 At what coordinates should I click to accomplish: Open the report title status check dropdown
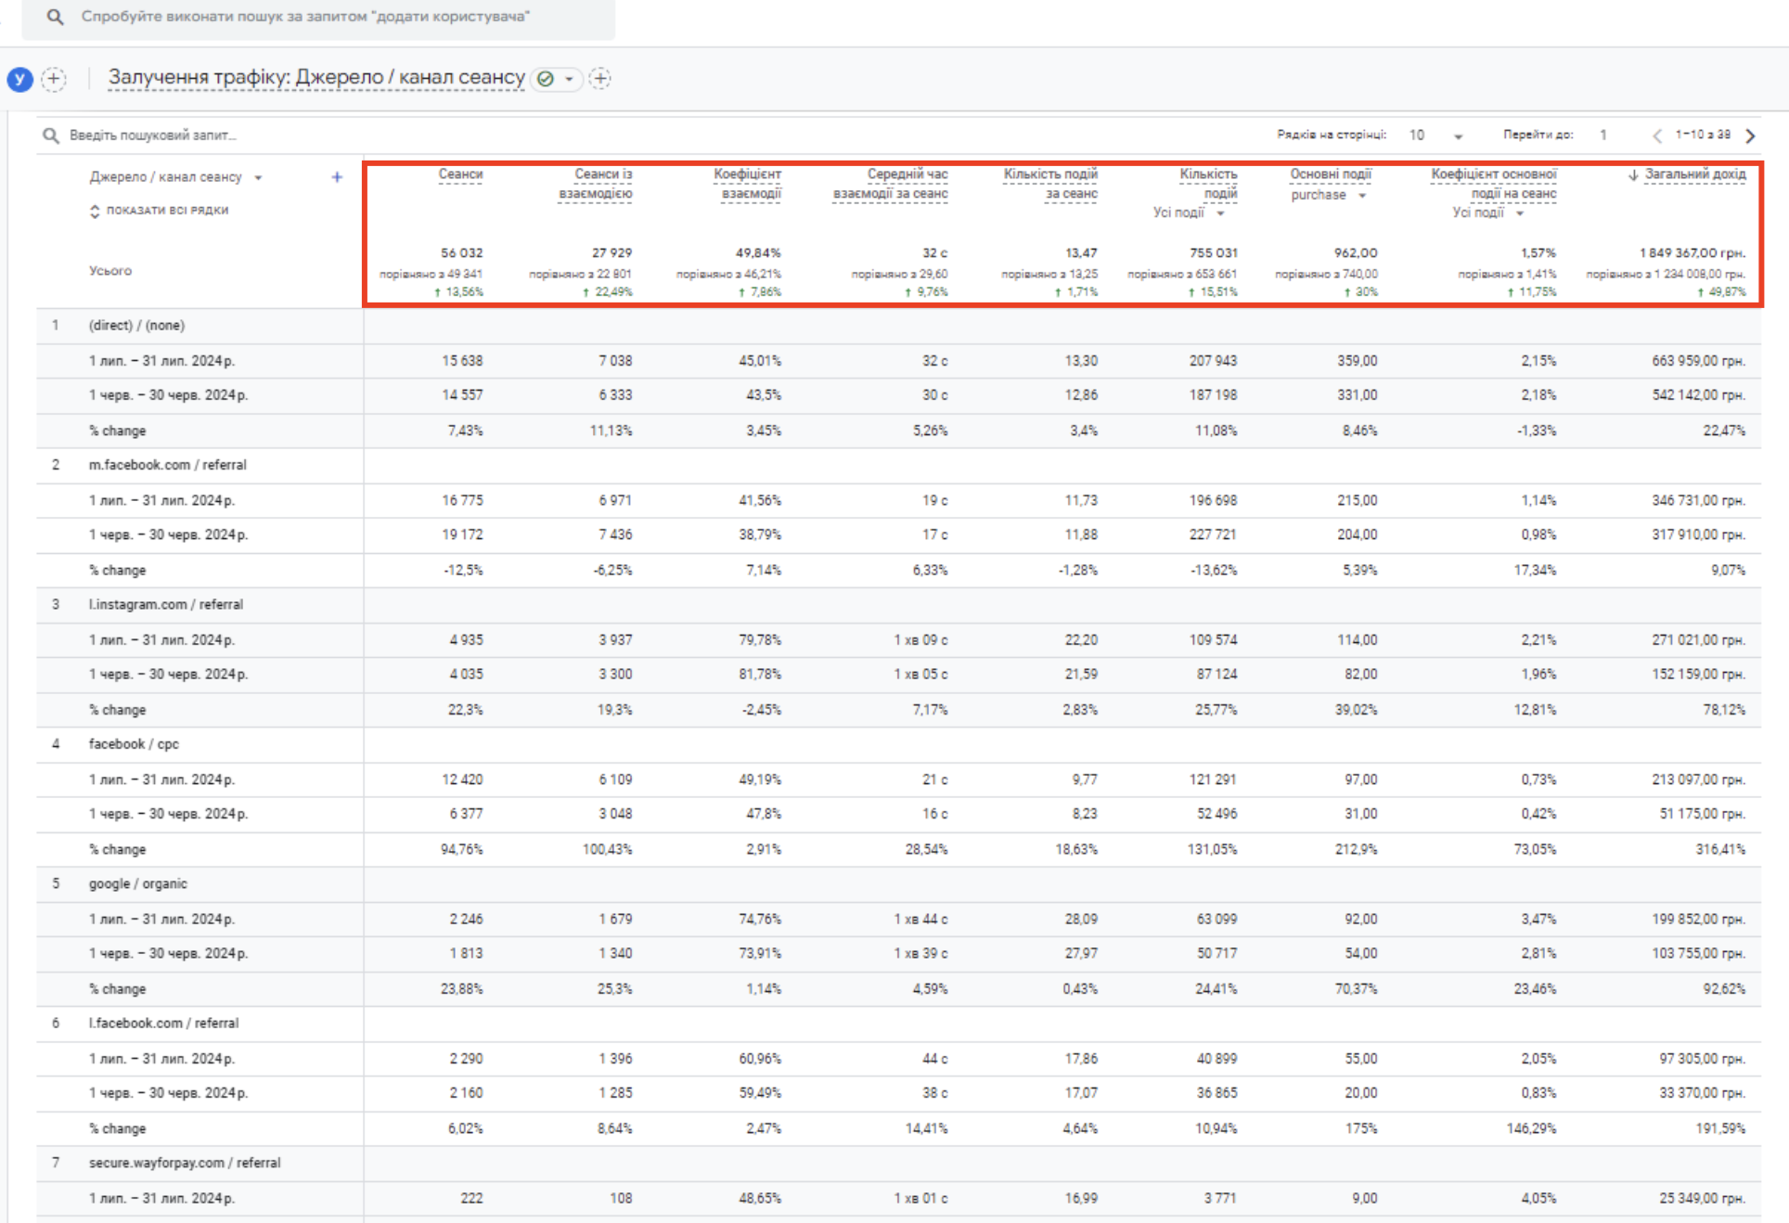[x=556, y=79]
